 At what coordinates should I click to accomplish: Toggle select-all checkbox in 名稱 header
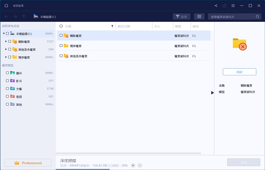pyautogui.click(x=61, y=26)
